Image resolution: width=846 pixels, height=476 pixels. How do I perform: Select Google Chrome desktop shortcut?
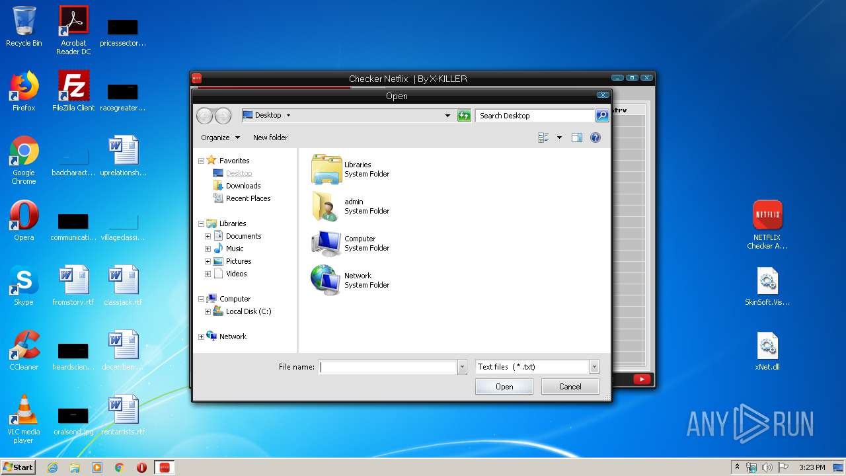coord(24,160)
